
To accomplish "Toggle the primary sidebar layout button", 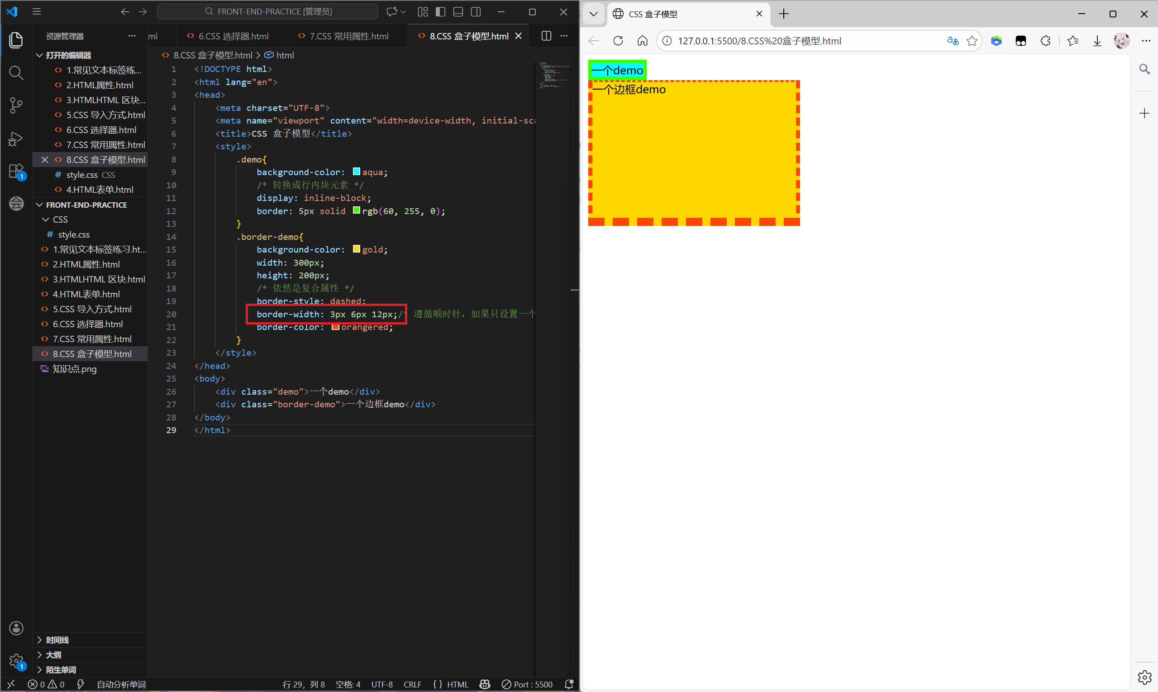I will click(x=440, y=12).
